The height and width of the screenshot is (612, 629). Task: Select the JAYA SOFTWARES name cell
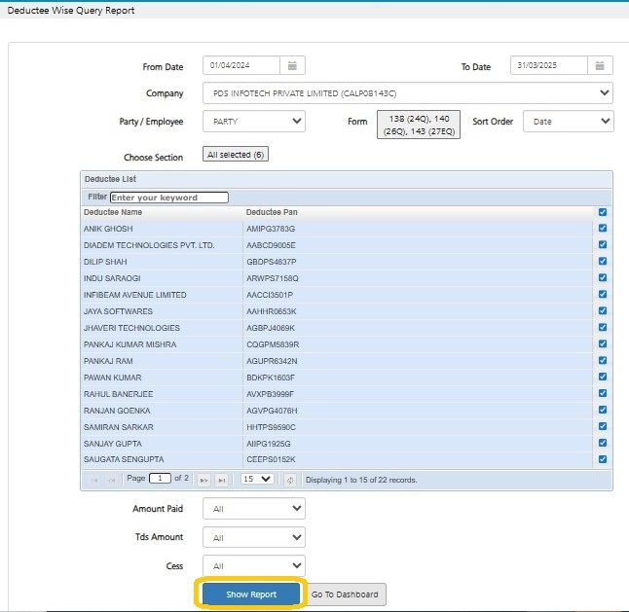[x=162, y=311]
